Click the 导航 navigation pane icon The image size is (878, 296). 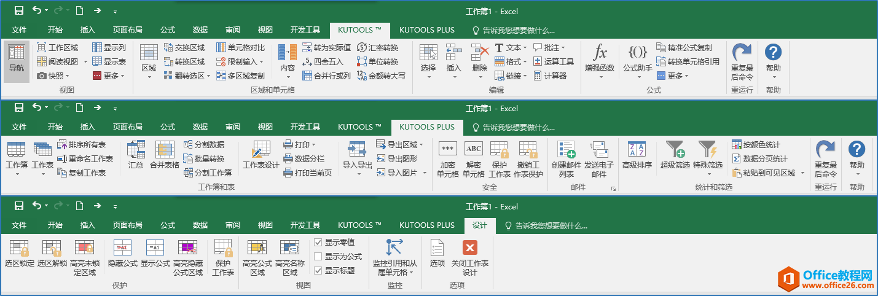click(17, 61)
